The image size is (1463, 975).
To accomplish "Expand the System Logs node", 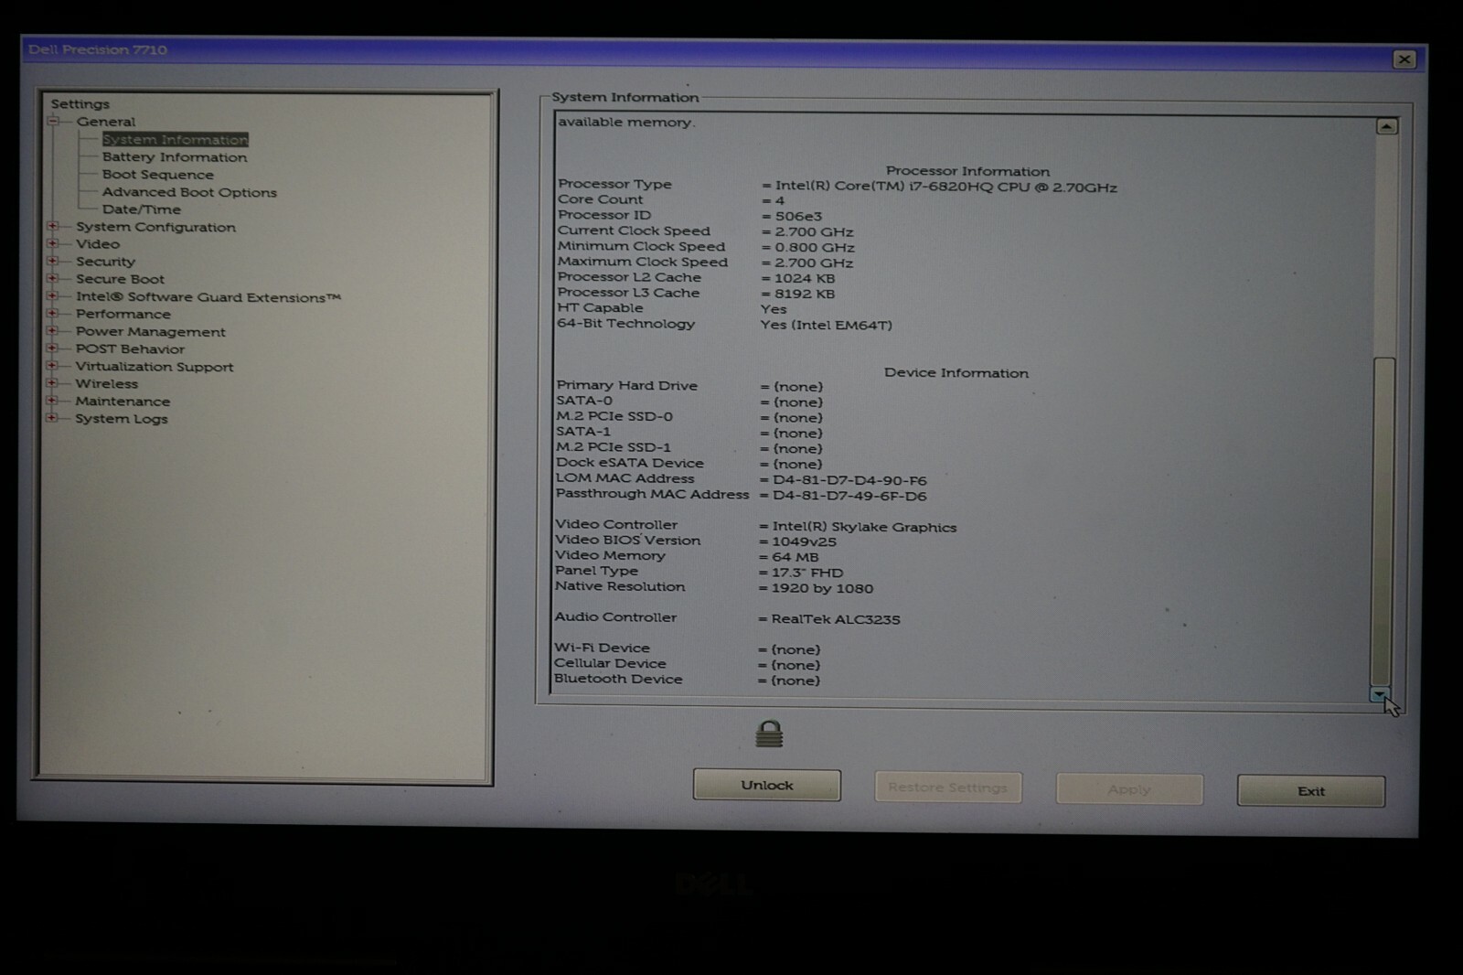I will point(53,418).
